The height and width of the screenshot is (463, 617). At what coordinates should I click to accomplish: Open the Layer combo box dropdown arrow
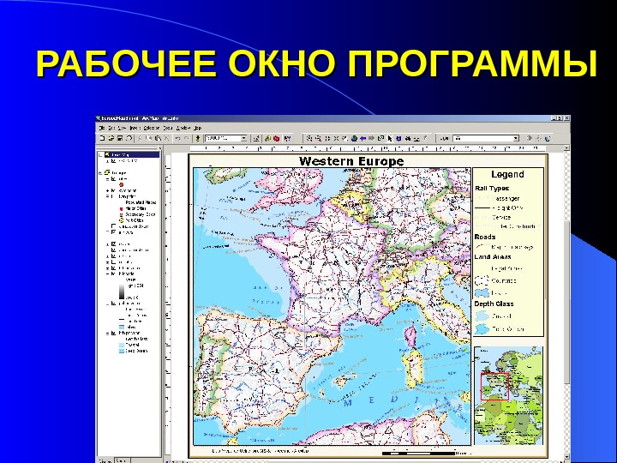coord(516,138)
